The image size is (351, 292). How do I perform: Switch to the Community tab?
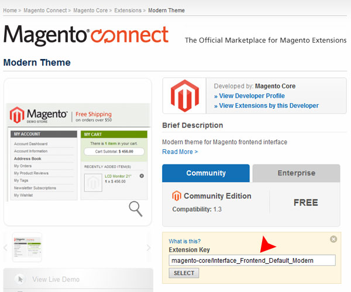click(206, 173)
